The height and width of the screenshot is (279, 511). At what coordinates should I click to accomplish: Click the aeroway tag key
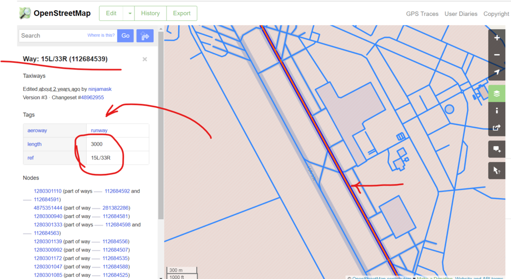[37, 130]
